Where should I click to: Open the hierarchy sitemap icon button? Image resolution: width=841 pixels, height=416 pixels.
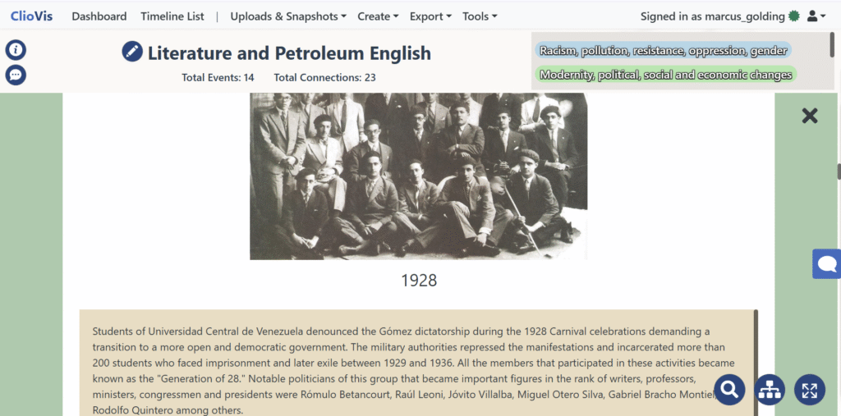coord(770,389)
